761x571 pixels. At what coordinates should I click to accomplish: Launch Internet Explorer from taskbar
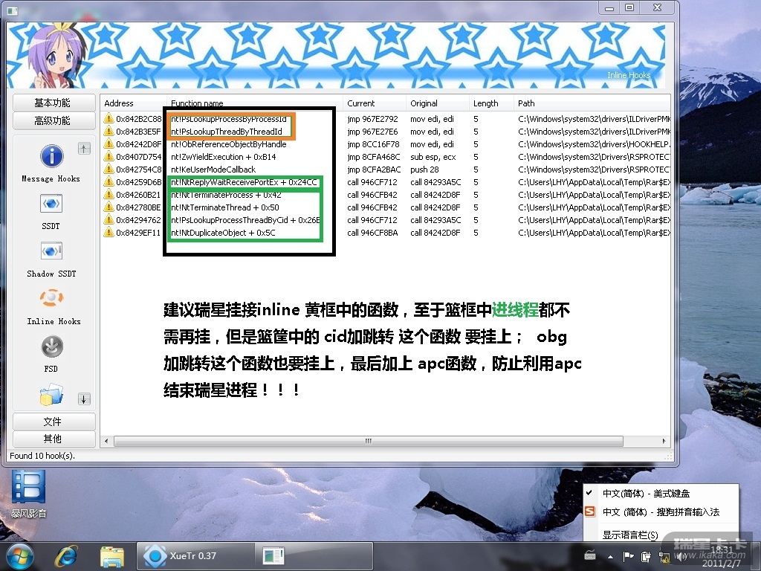tap(66, 557)
